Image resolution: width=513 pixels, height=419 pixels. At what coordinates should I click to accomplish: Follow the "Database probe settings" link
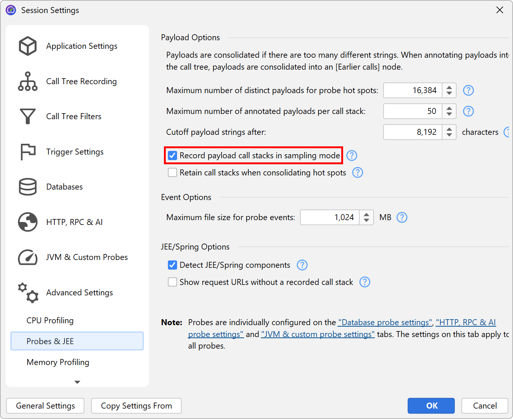coord(385,323)
